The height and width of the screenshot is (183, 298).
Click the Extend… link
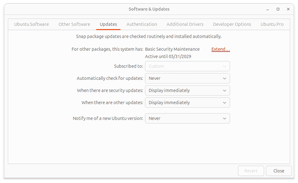click(221, 49)
